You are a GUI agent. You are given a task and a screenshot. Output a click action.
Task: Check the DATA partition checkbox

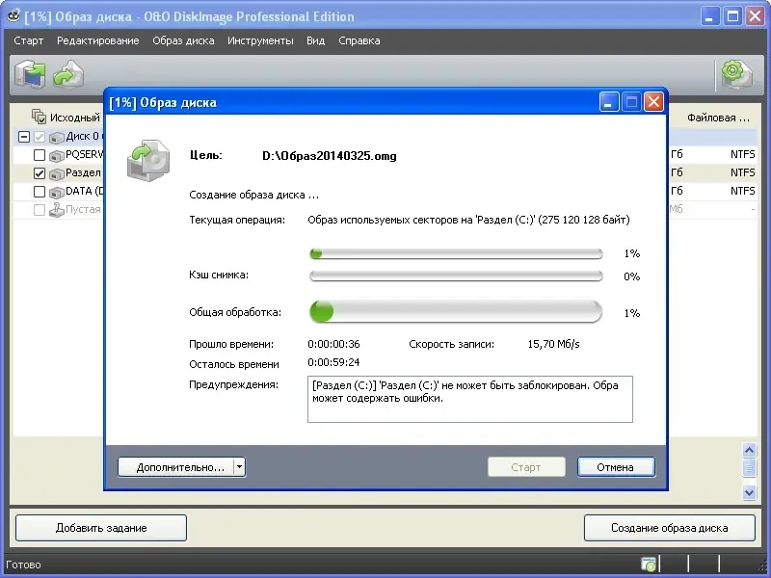40,192
